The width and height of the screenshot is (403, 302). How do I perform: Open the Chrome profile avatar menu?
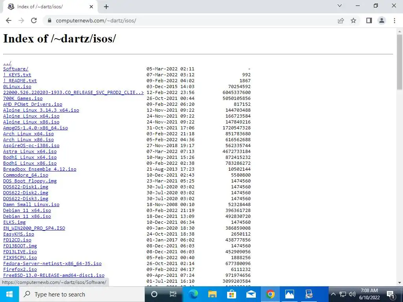click(382, 20)
